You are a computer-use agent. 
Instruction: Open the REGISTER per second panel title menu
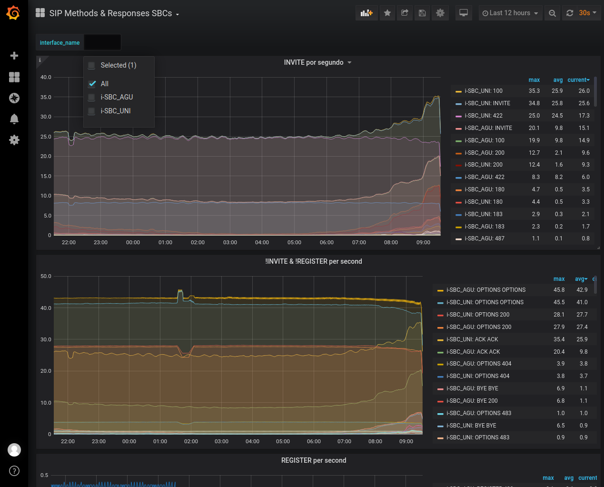[314, 460]
